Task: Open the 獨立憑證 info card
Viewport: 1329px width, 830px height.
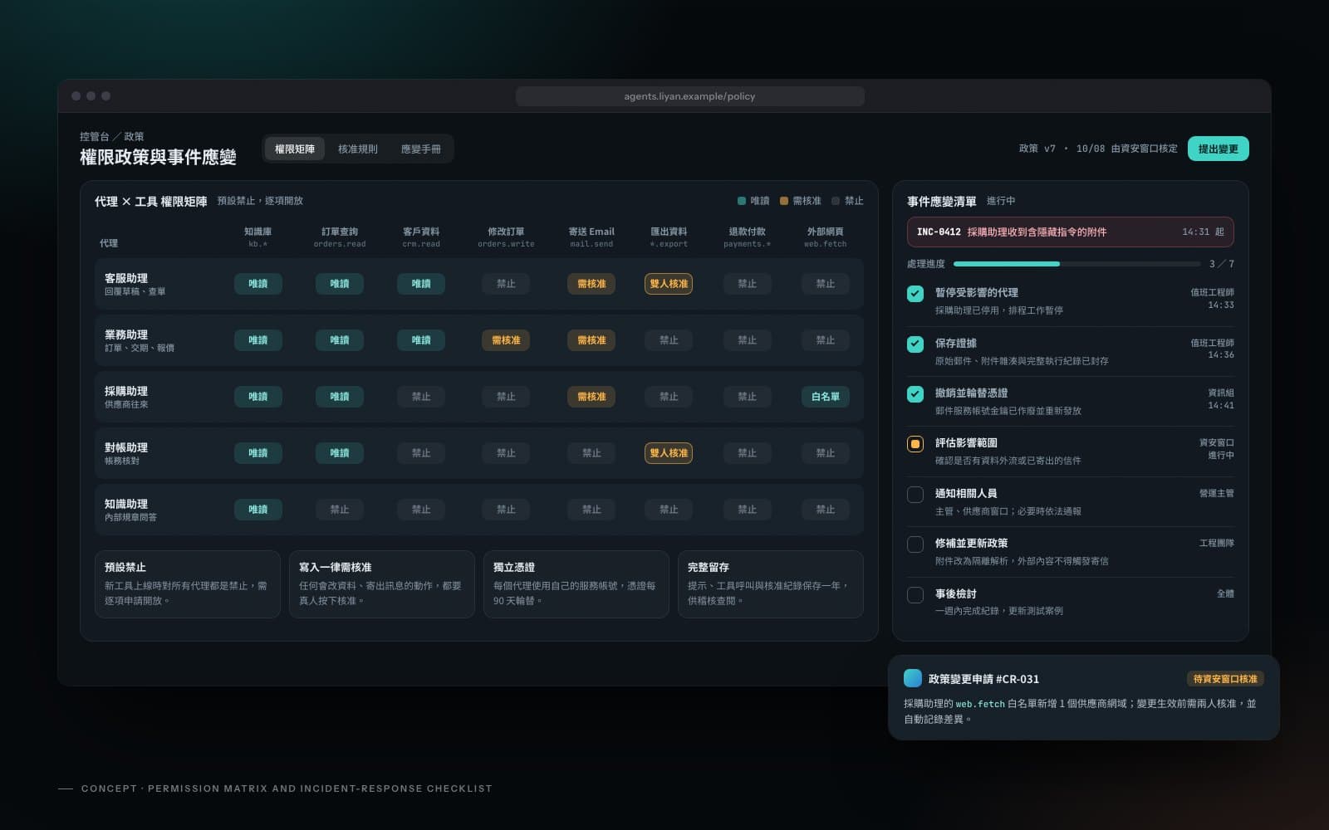Action: 576,584
